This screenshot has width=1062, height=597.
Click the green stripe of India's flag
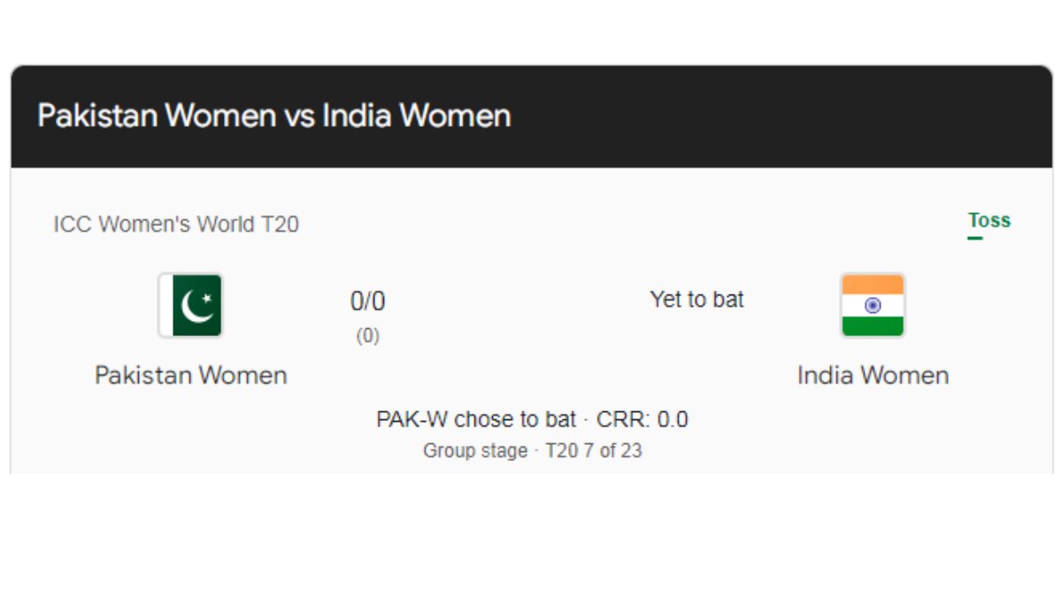tap(873, 325)
